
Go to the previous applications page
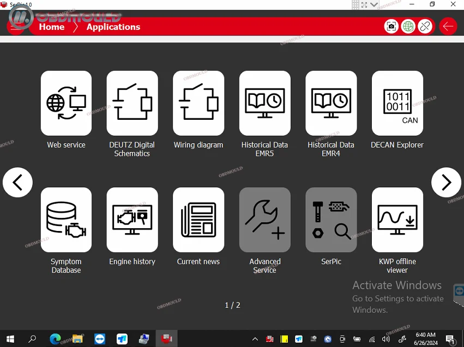pos(18,182)
